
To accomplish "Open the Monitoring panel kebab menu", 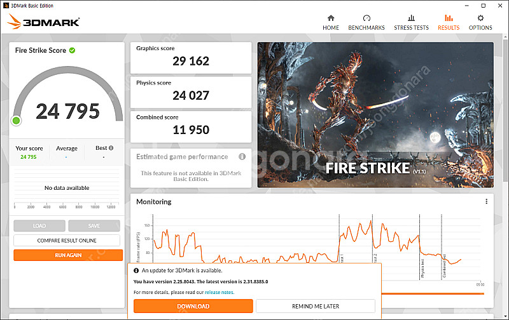I will tap(486, 201).
